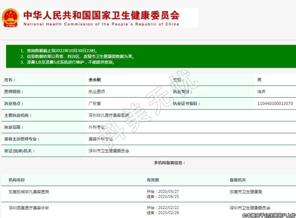This screenshot has height=218, width=296.
Task: Select the system maintenance notice line
Action: (68, 62)
